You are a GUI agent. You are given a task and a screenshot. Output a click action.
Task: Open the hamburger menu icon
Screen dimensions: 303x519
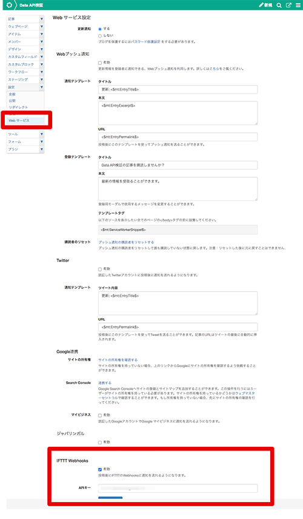(x=298, y=5)
